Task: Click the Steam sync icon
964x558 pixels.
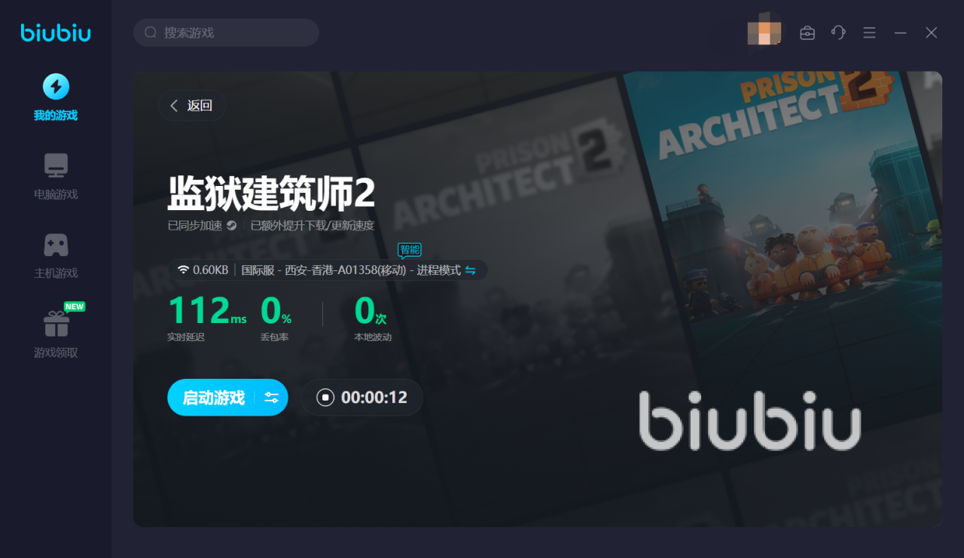Action: pos(232,225)
